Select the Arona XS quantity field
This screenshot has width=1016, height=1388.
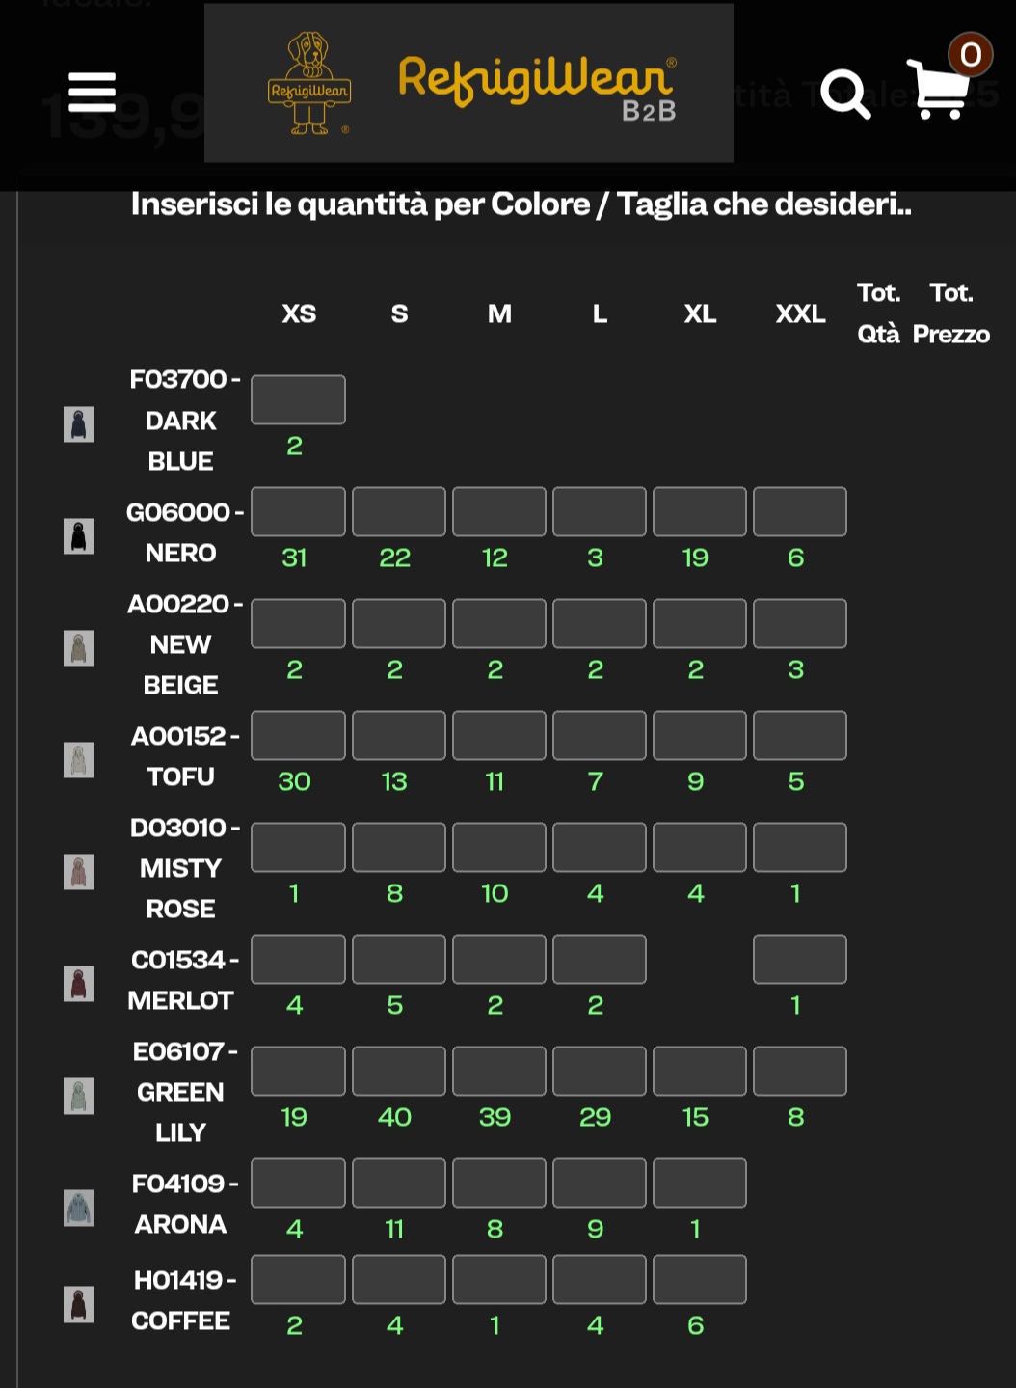(298, 1183)
